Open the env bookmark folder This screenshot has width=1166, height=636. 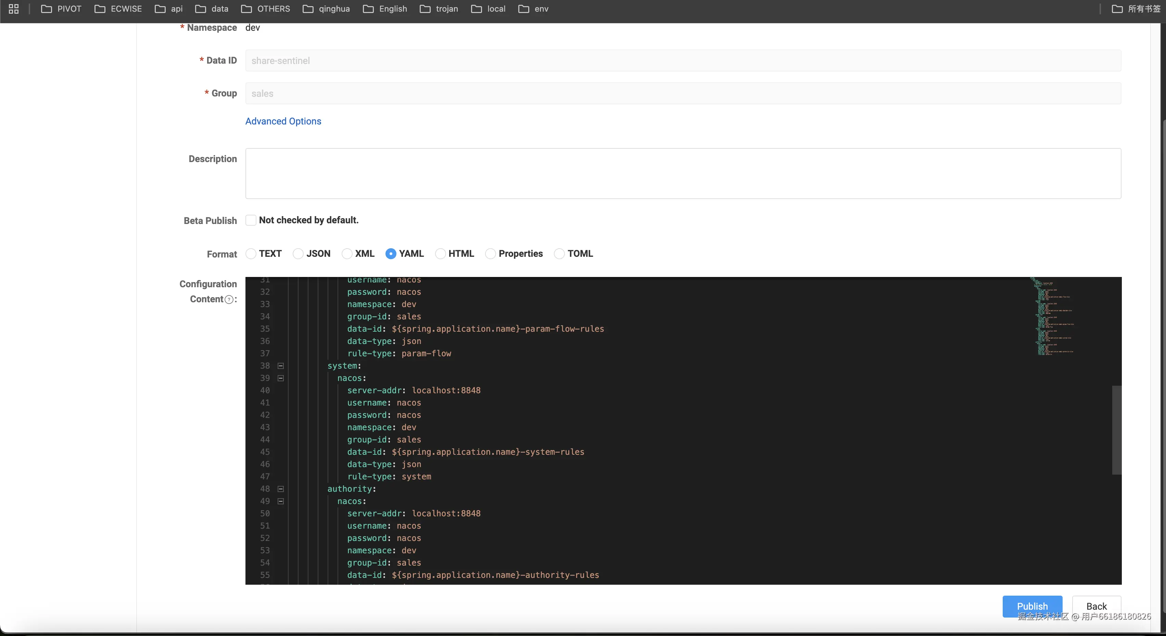(533, 9)
